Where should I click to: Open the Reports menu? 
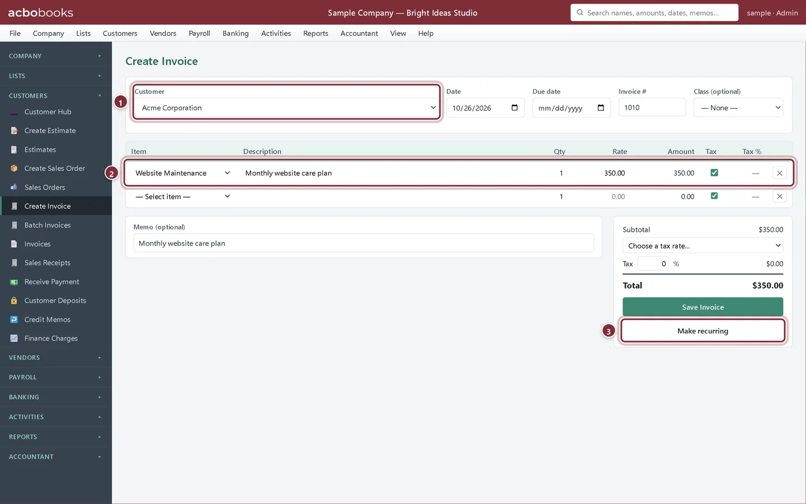316,34
